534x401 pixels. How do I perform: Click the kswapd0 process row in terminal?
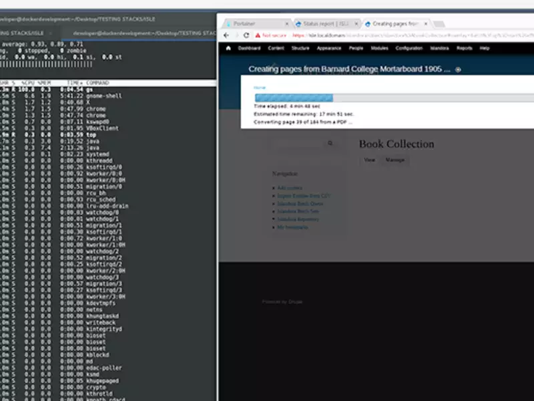[108, 122]
